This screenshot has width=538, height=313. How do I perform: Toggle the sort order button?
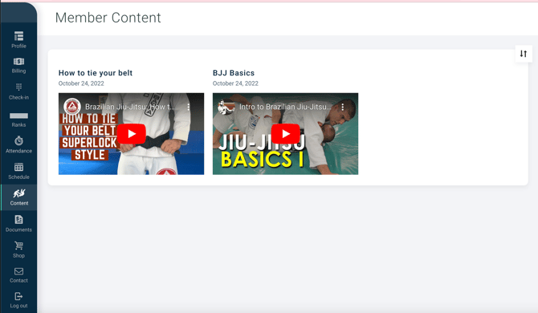tap(524, 54)
